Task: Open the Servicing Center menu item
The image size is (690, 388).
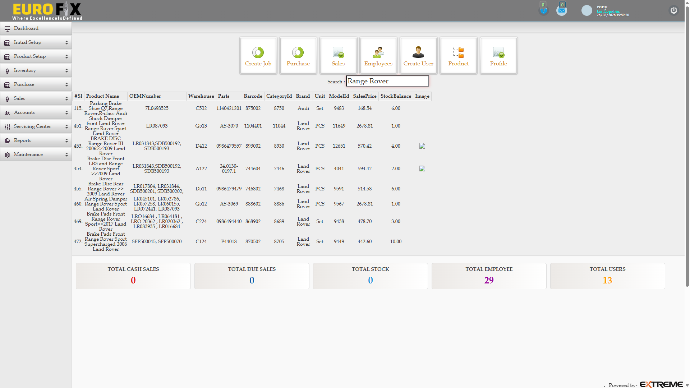Action: pyautogui.click(x=36, y=126)
